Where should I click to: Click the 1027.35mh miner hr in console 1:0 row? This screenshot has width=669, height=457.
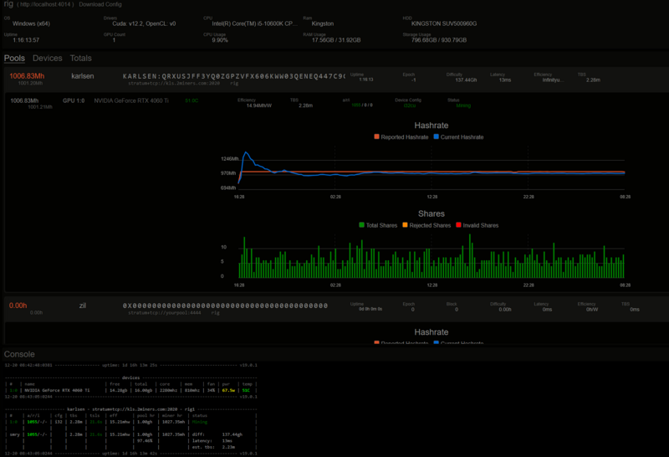click(173, 422)
